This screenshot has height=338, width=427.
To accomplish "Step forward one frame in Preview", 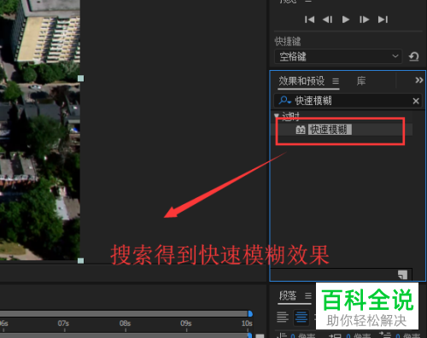I will pos(364,20).
